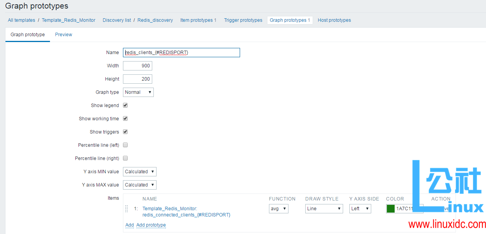Navigate to All templates breadcrumb
This screenshot has height=234, width=486.
pos(21,20)
